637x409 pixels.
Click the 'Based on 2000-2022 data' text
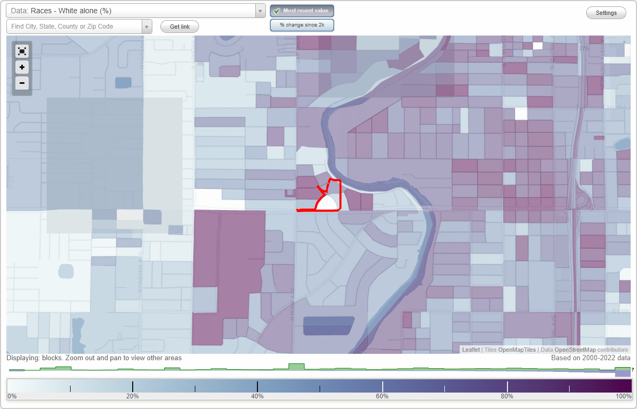[591, 358]
